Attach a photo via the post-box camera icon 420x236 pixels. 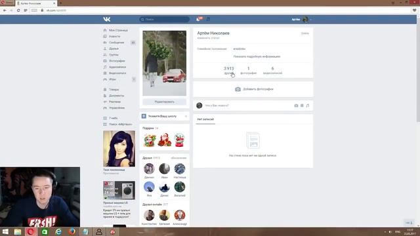click(296, 106)
